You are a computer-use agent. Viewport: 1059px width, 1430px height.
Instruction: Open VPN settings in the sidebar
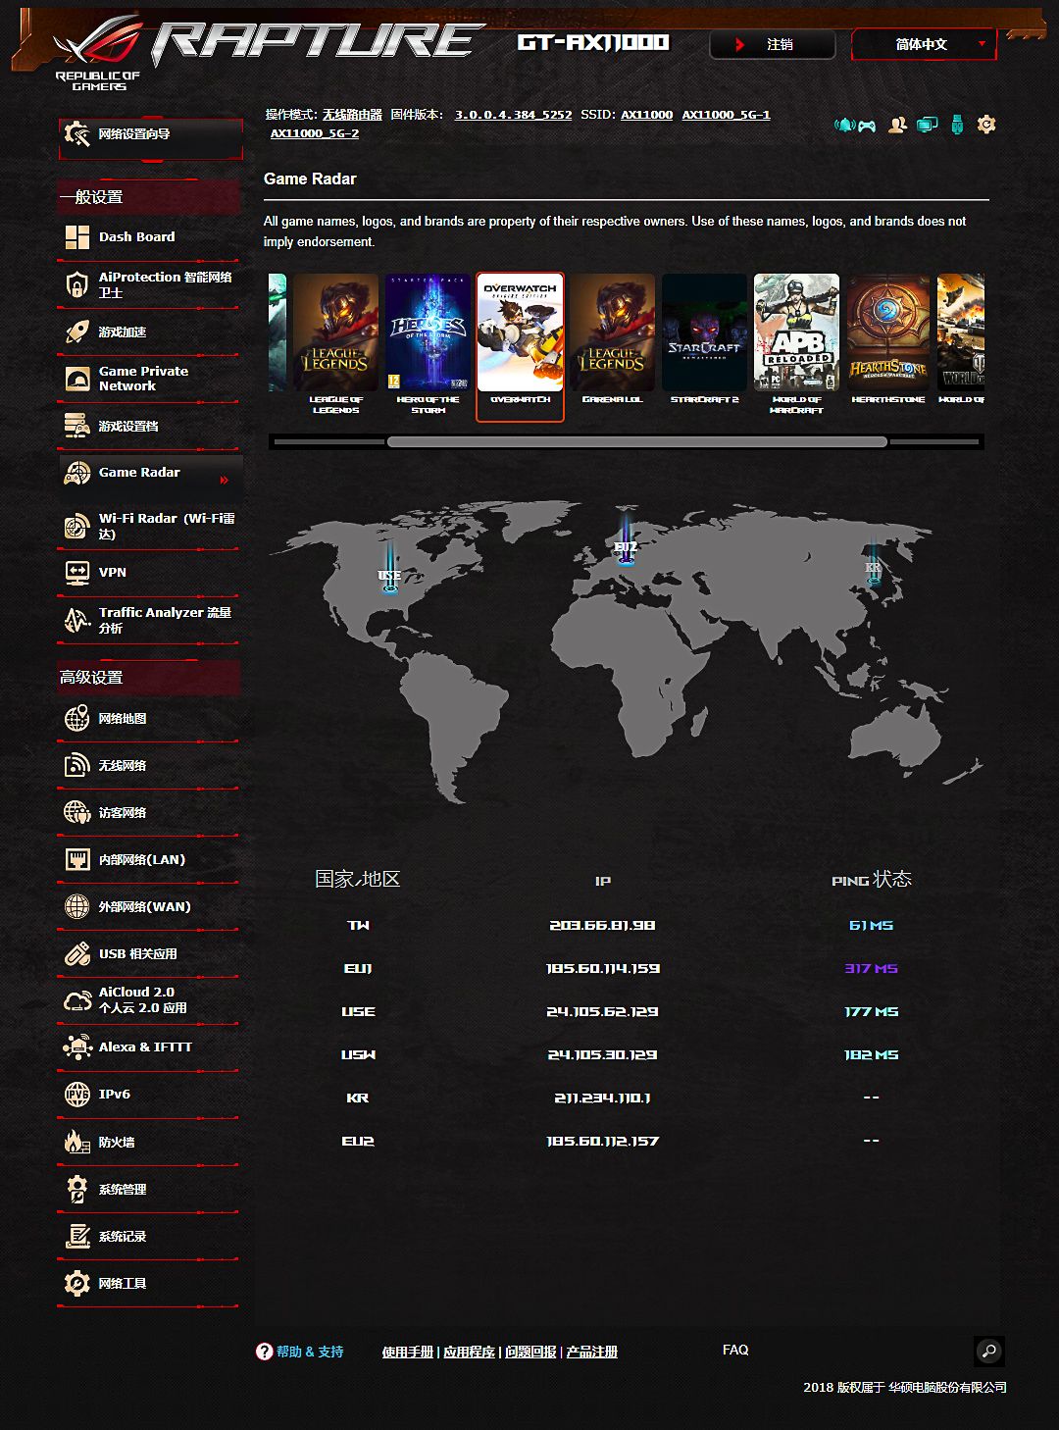pyautogui.click(x=112, y=573)
